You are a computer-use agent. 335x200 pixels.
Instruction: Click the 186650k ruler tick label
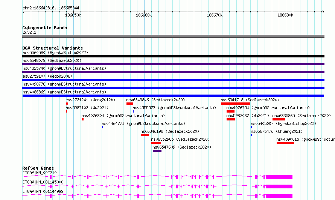(x=73, y=15)
